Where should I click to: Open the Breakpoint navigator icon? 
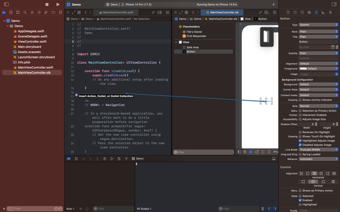pyautogui.click(x=53, y=12)
